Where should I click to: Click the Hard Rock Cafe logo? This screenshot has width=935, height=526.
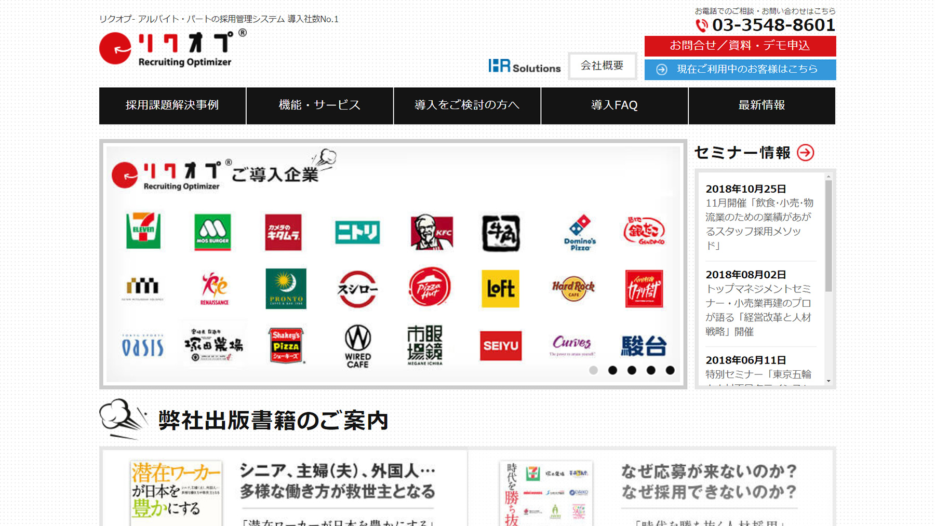click(573, 288)
